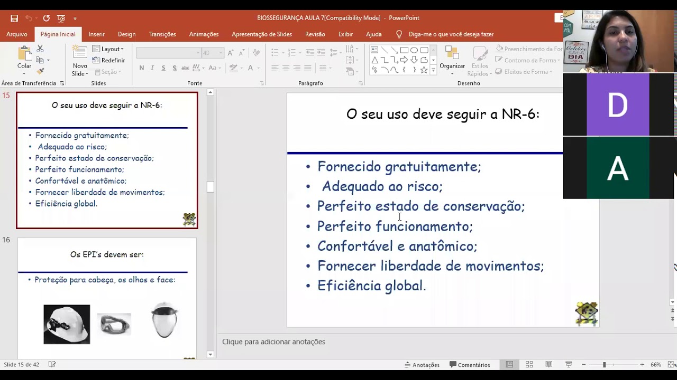Toggle justify text alignment
The height and width of the screenshot is (380, 677).
[308, 68]
